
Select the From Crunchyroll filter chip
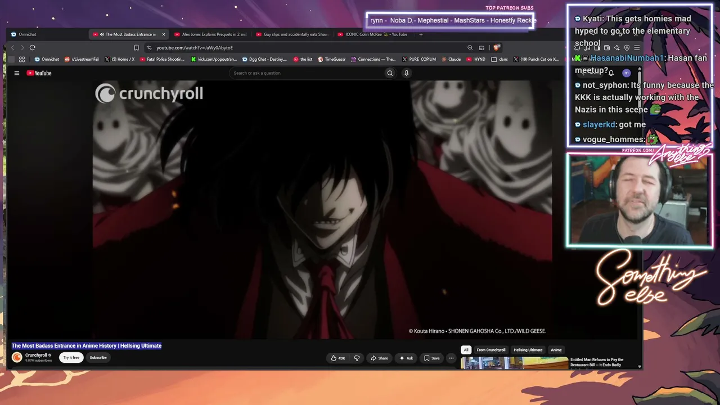point(491,350)
